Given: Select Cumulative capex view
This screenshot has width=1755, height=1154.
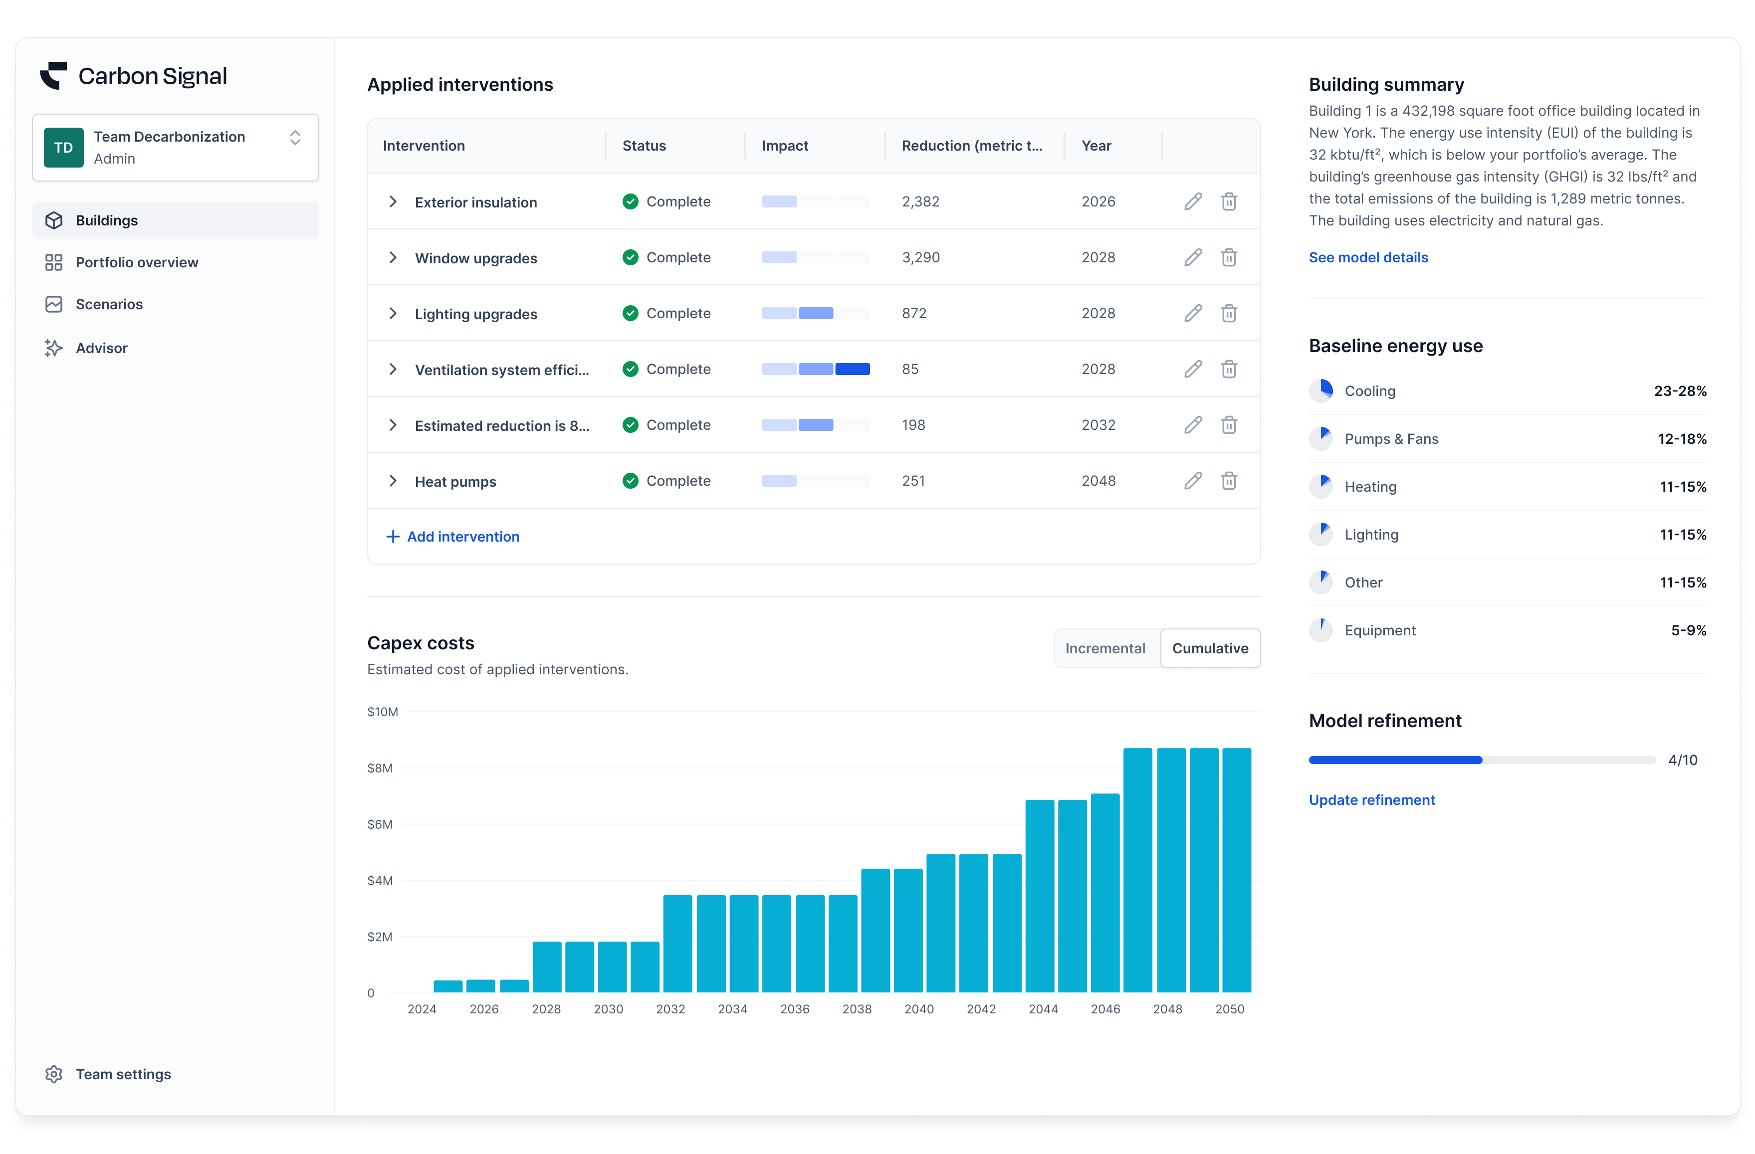Looking at the screenshot, I should (1209, 648).
